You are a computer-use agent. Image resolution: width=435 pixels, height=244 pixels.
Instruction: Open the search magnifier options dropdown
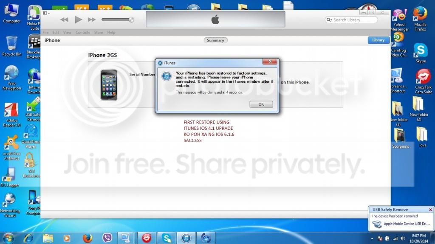330,20
